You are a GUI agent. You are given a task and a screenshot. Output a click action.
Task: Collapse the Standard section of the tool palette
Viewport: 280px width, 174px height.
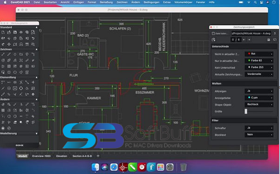coord(36,27)
